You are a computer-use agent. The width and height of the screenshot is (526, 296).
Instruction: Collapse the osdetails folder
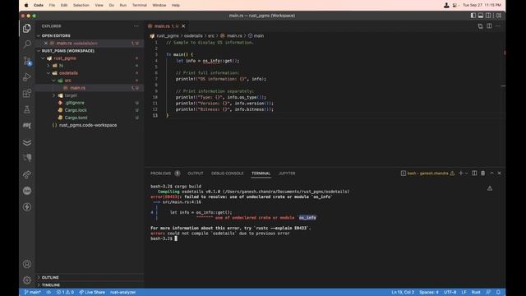(x=48, y=73)
